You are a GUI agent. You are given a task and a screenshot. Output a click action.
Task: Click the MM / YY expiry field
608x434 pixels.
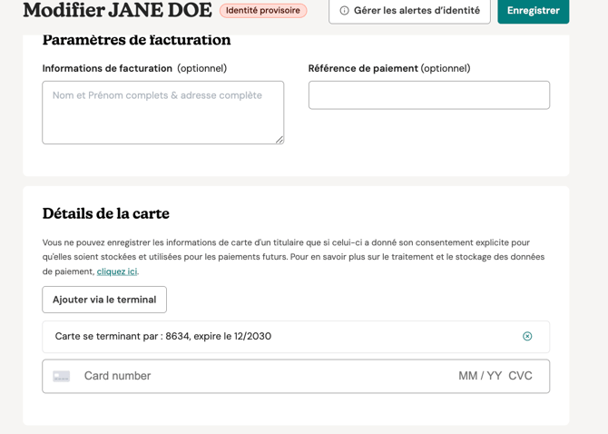tap(480, 376)
